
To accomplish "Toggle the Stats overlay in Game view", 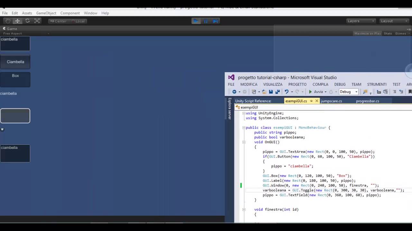I will pyautogui.click(x=388, y=33).
